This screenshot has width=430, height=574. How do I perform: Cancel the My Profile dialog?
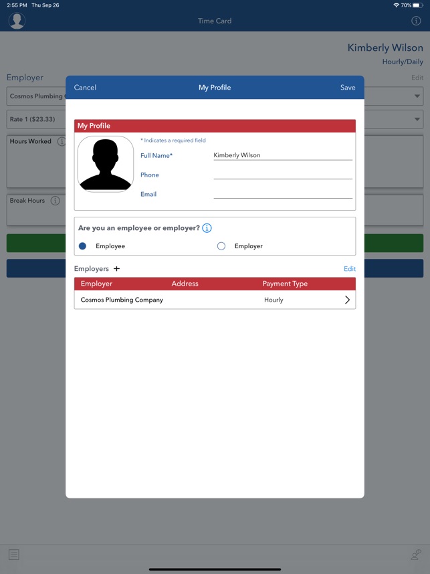pos(85,88)
